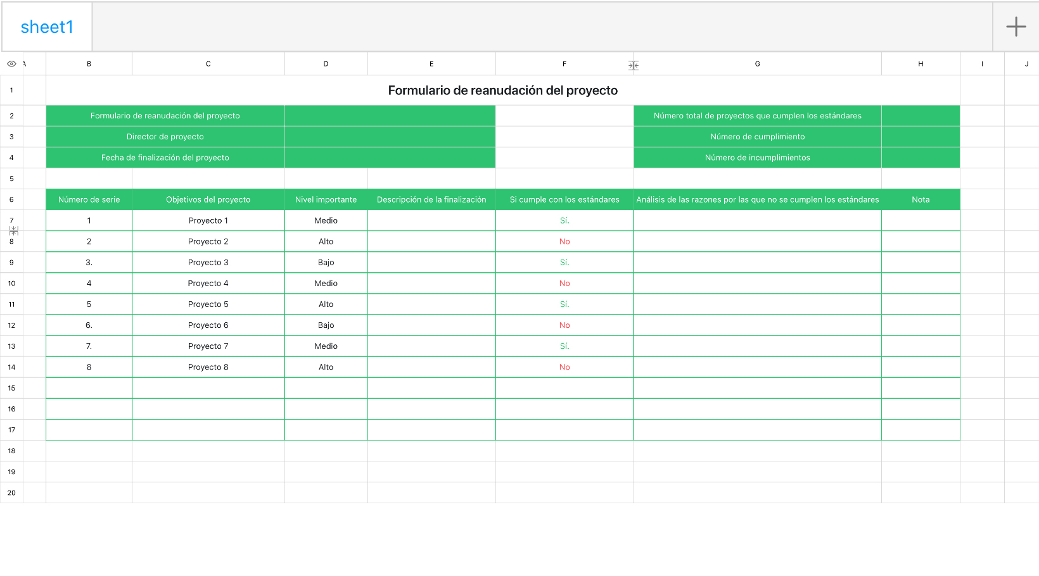
Task: Select column C header
Action: tap(208, 64)
